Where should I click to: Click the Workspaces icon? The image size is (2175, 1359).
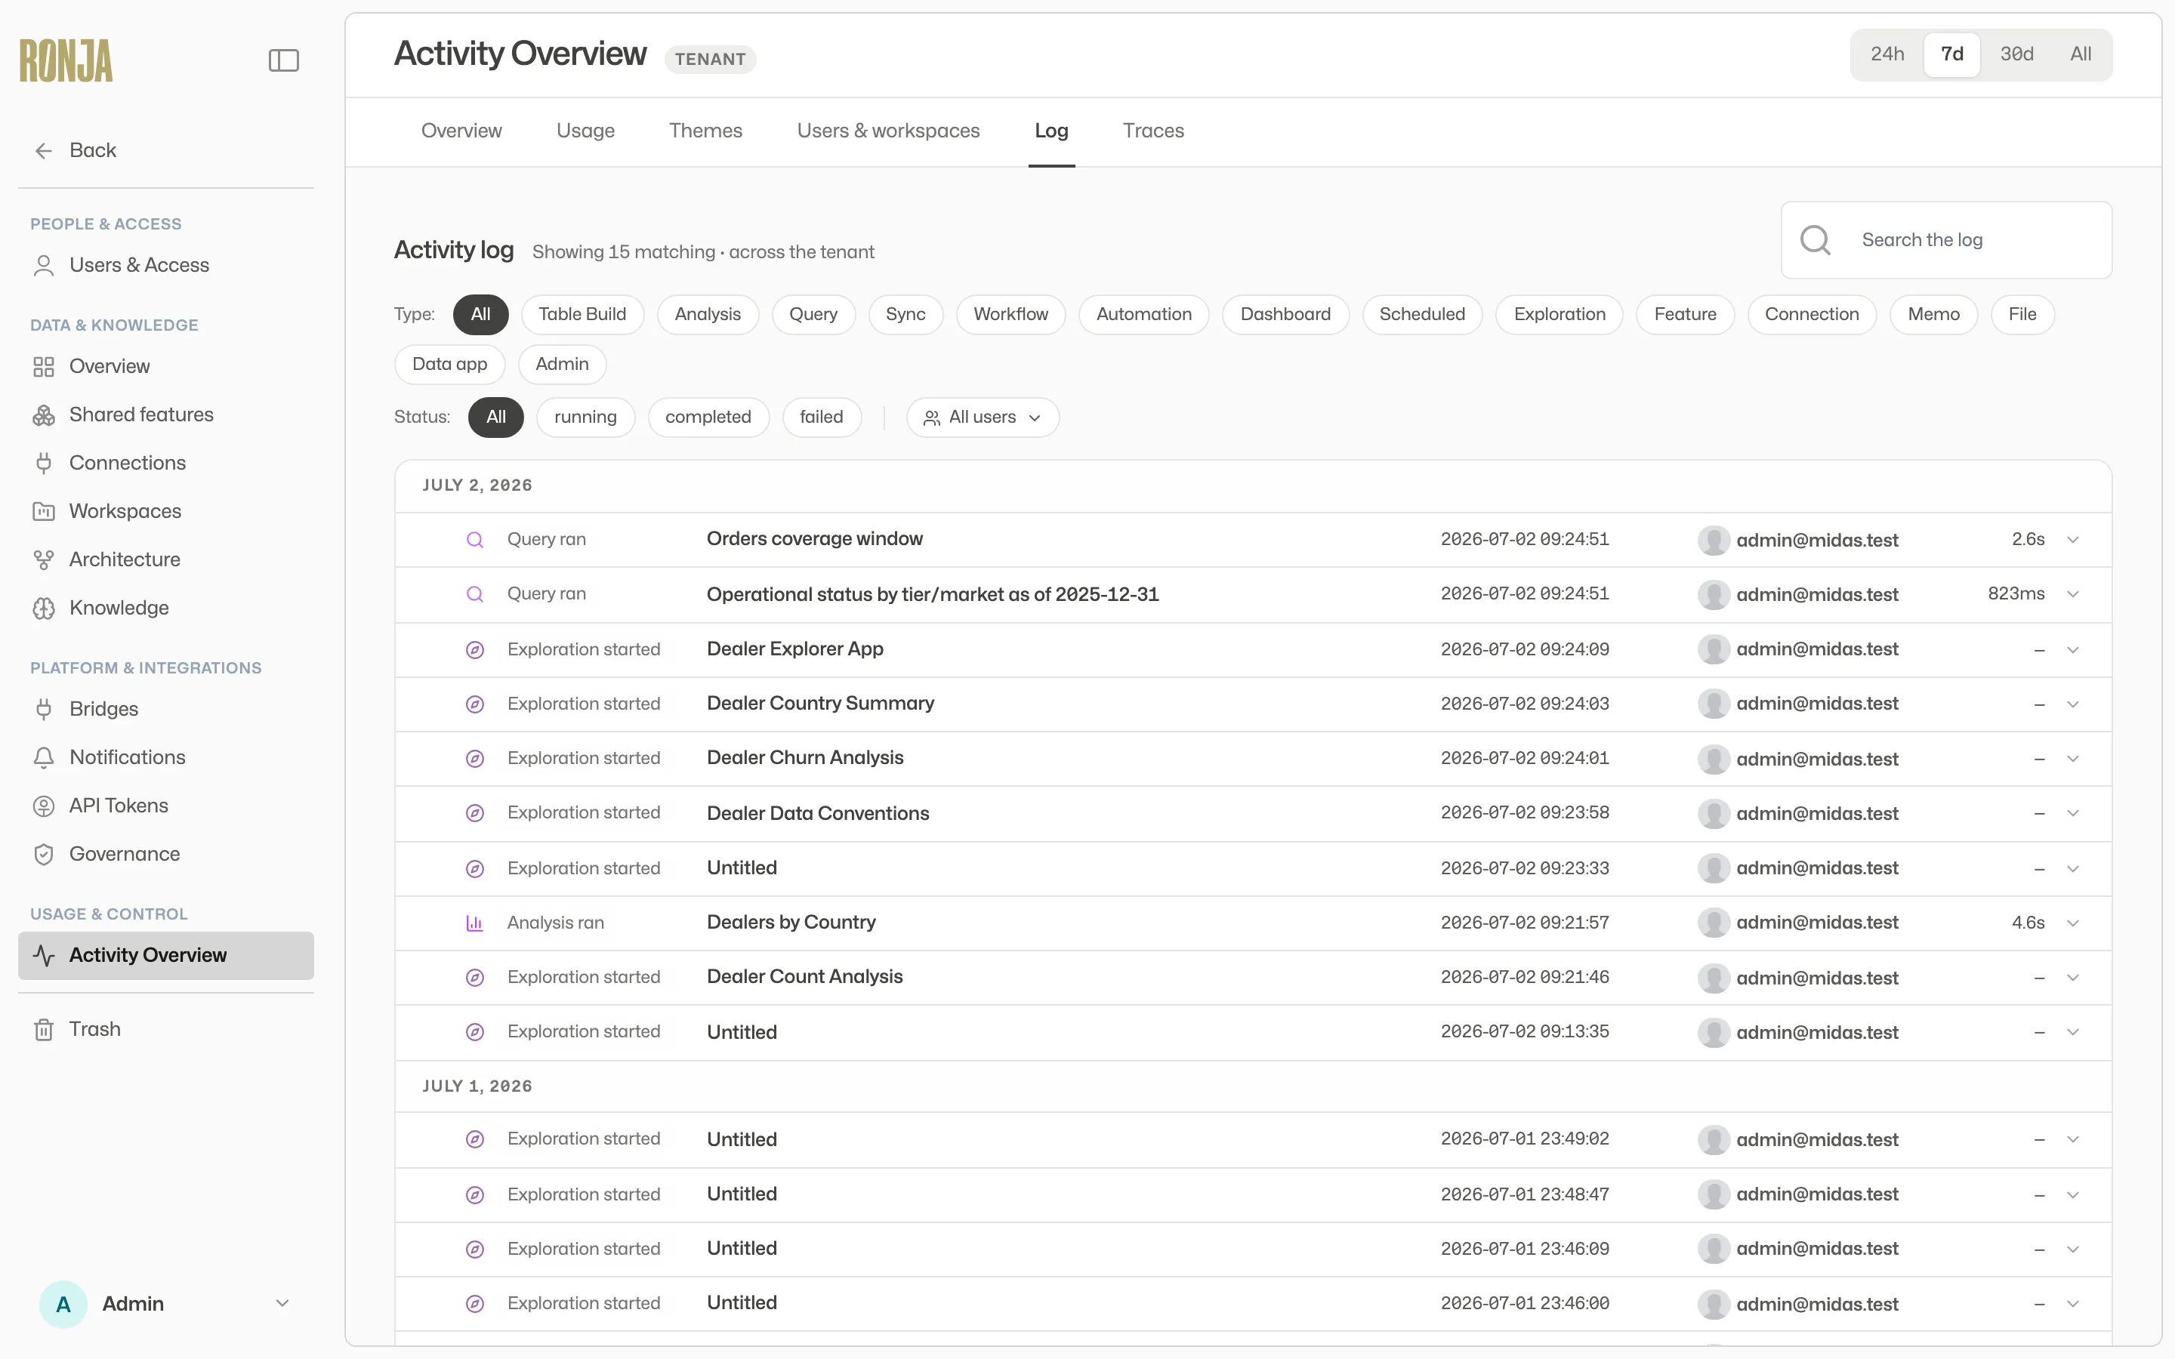(43, 511)
